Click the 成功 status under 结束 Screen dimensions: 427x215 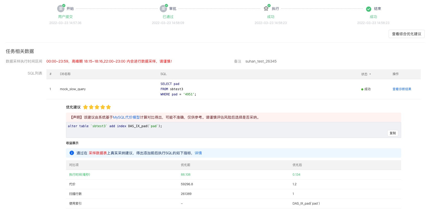[373, 17]
